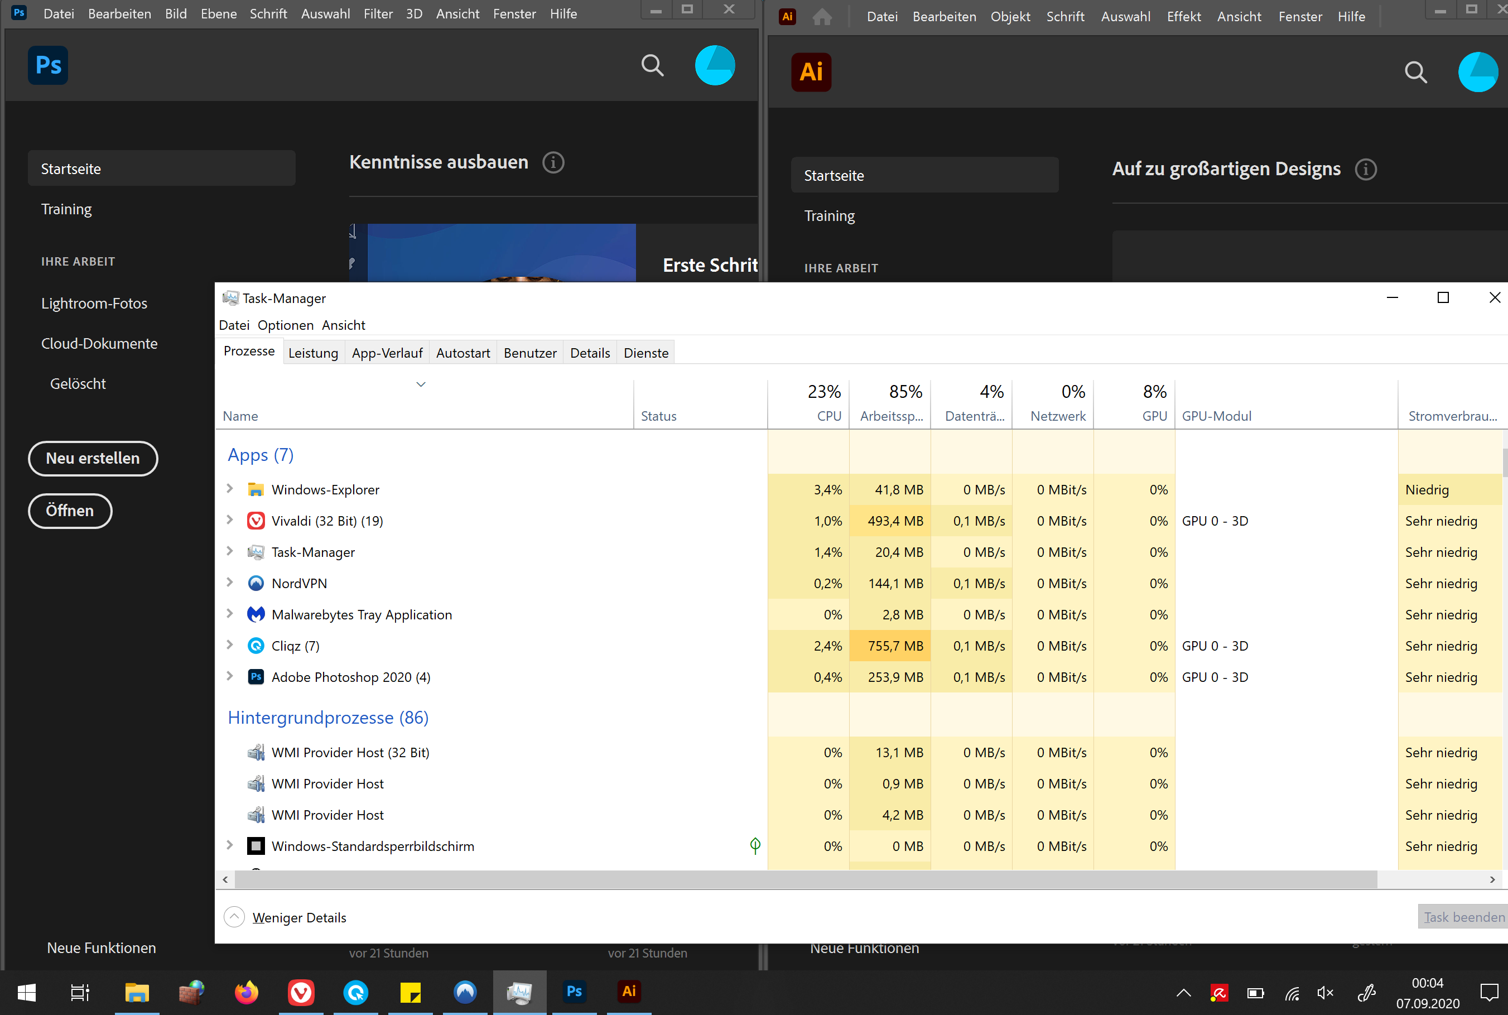Mute system volume via the tray speaker icon
Screen dimensions: 1508x1015
coord(1324,992)
